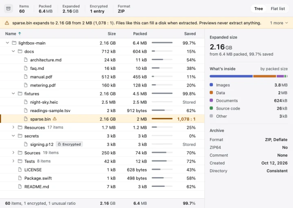Viewport: 293px width, 208px height.
Task: Sort by the Name column header
Action: click(x=11, y=34)
